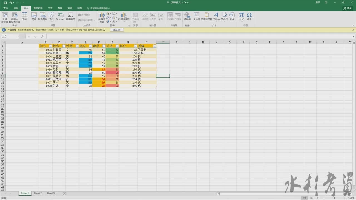Screen dimensions: 356x200
Task: Click the Activate (激活) button in notification
Action: (x=117, y=29)
